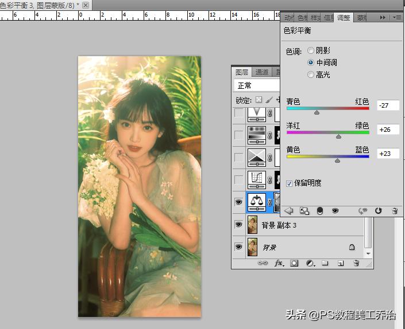The width and height of the screenshot is (405, 329).
Task: Close the document tab
Action: coord(86,5)
